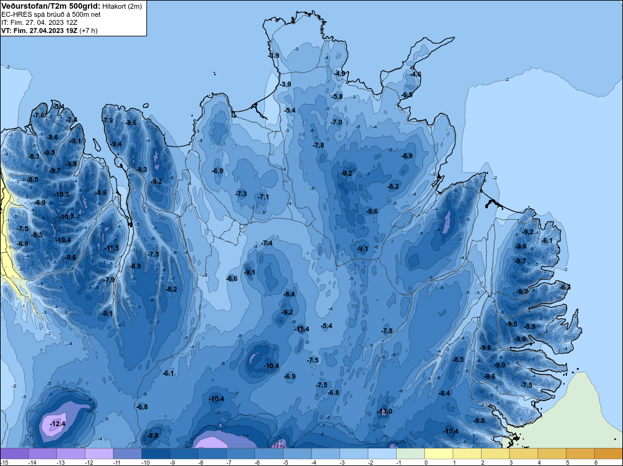623x466 pixels.
Task: Click the legend swatch between -15 and -14
Action: click(14, 454)
